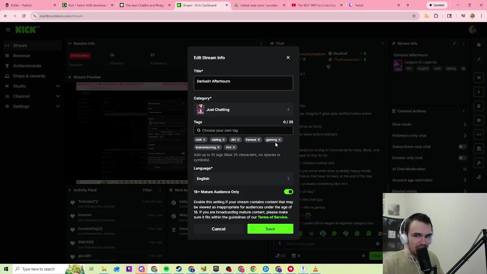Open the Kick dashboard hamburger menu
Image resolution: width=487 pixels, height=274 pixels.
8,29
